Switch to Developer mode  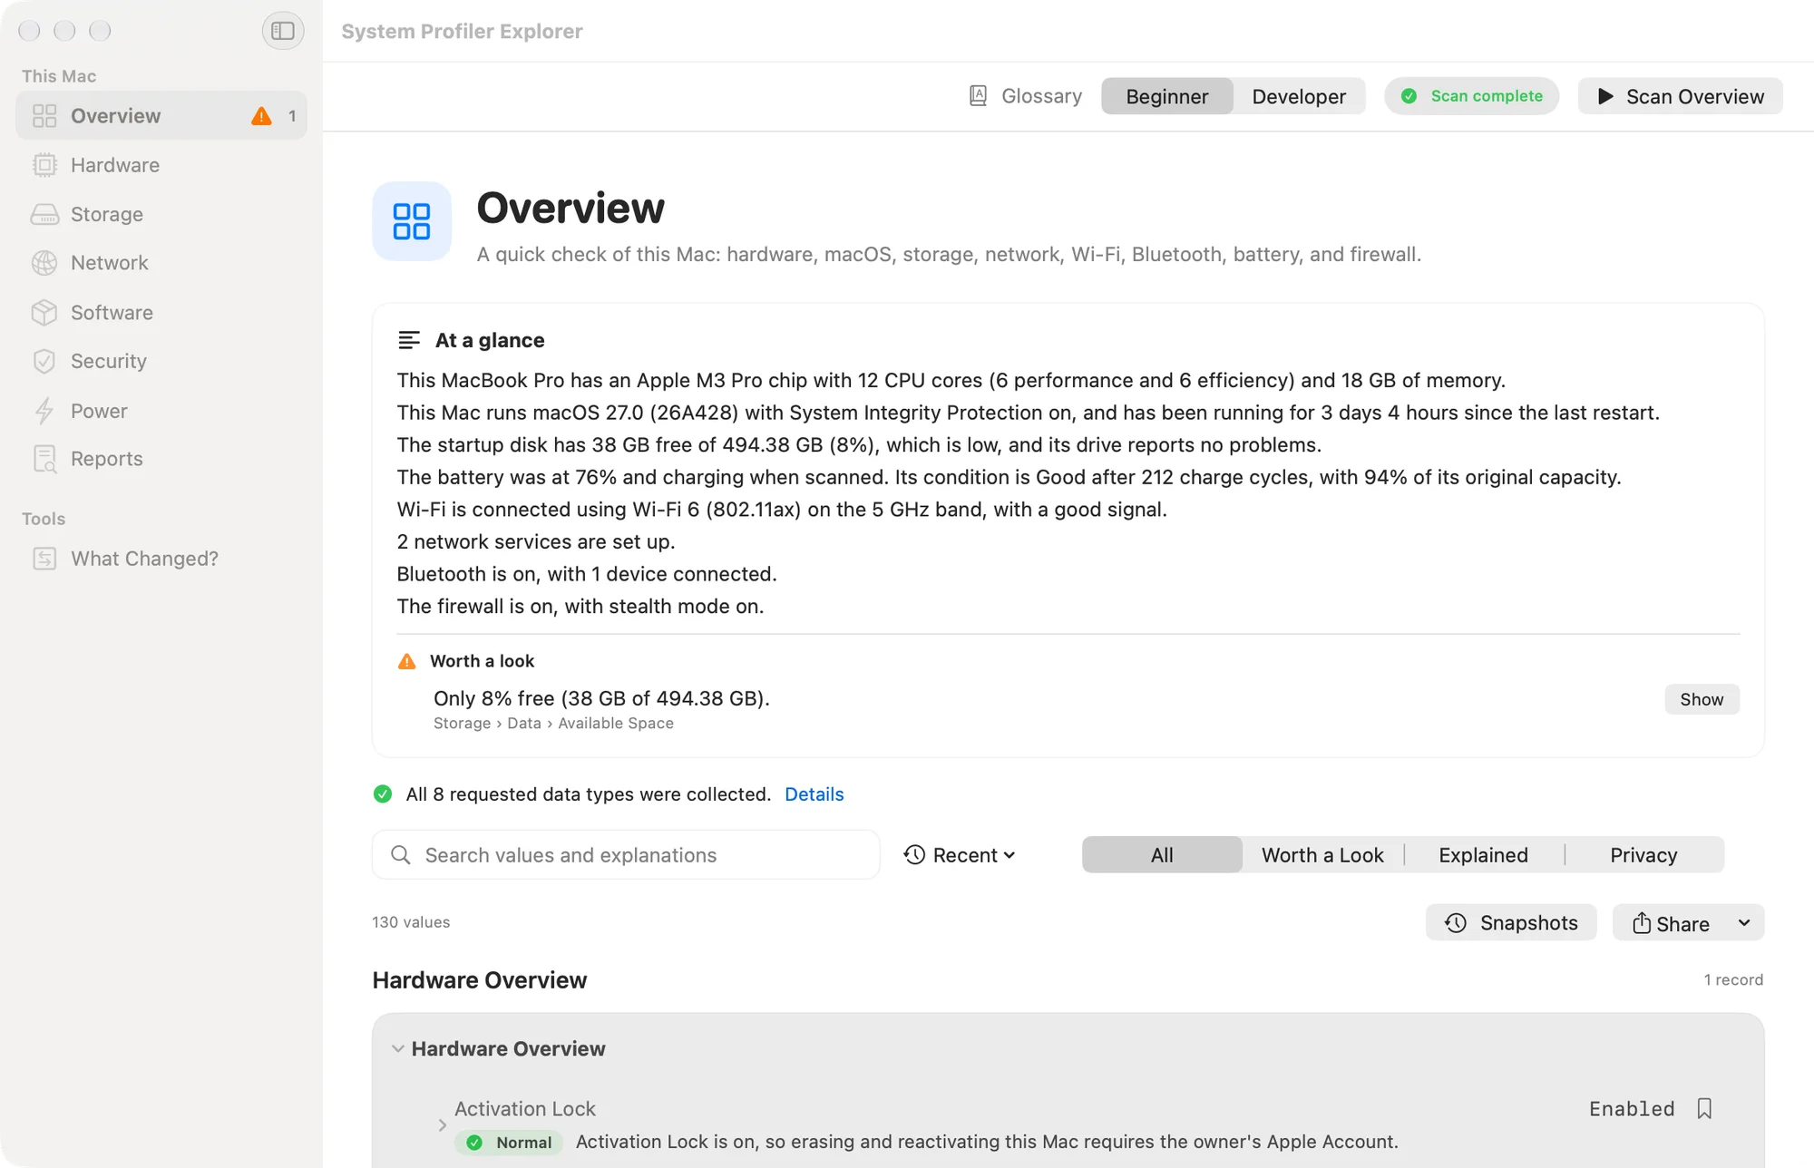pyautogui.click(x=1299, y=96)
